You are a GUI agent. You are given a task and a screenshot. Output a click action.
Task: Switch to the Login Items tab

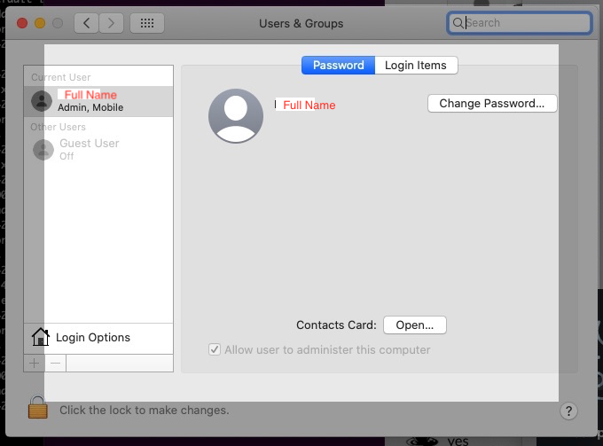[416, 65]
